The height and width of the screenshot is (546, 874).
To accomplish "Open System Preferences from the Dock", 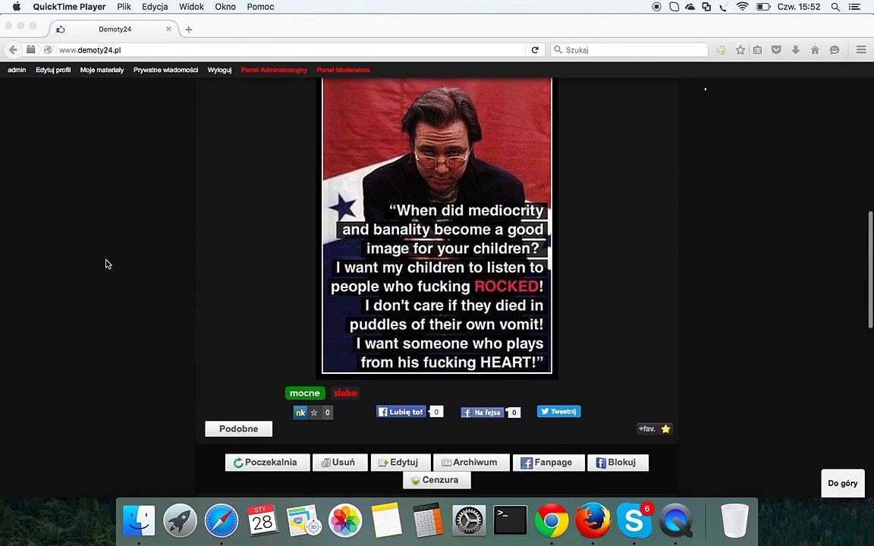I will click(x=469, y=521).
